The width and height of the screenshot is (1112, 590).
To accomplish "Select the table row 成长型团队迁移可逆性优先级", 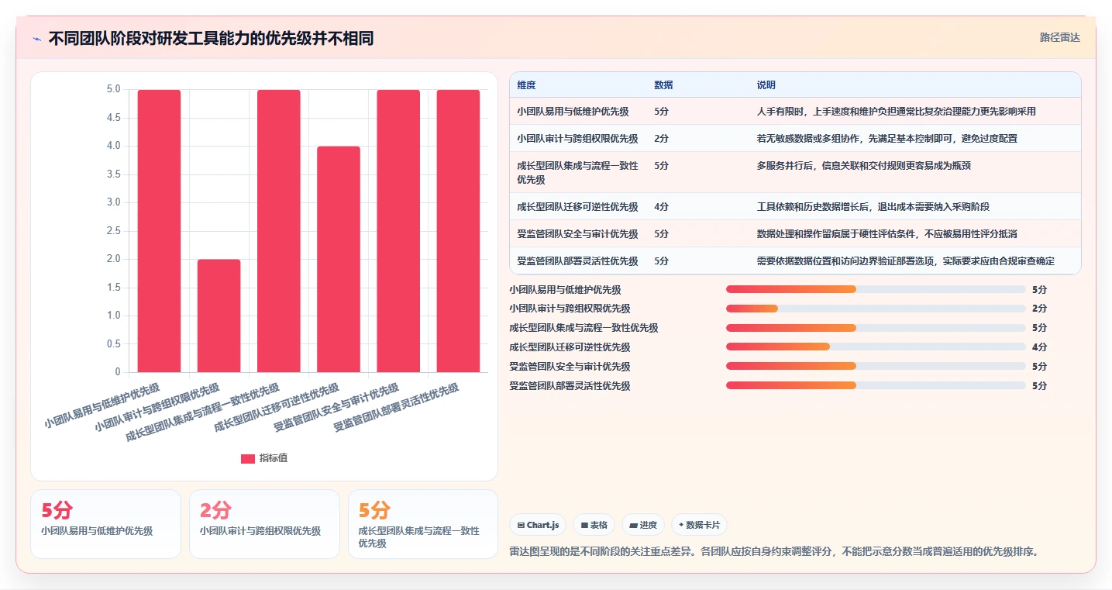I will (x=795, y=207).
